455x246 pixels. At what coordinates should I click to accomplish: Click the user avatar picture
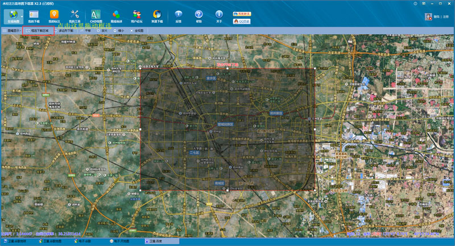[428, 16]
